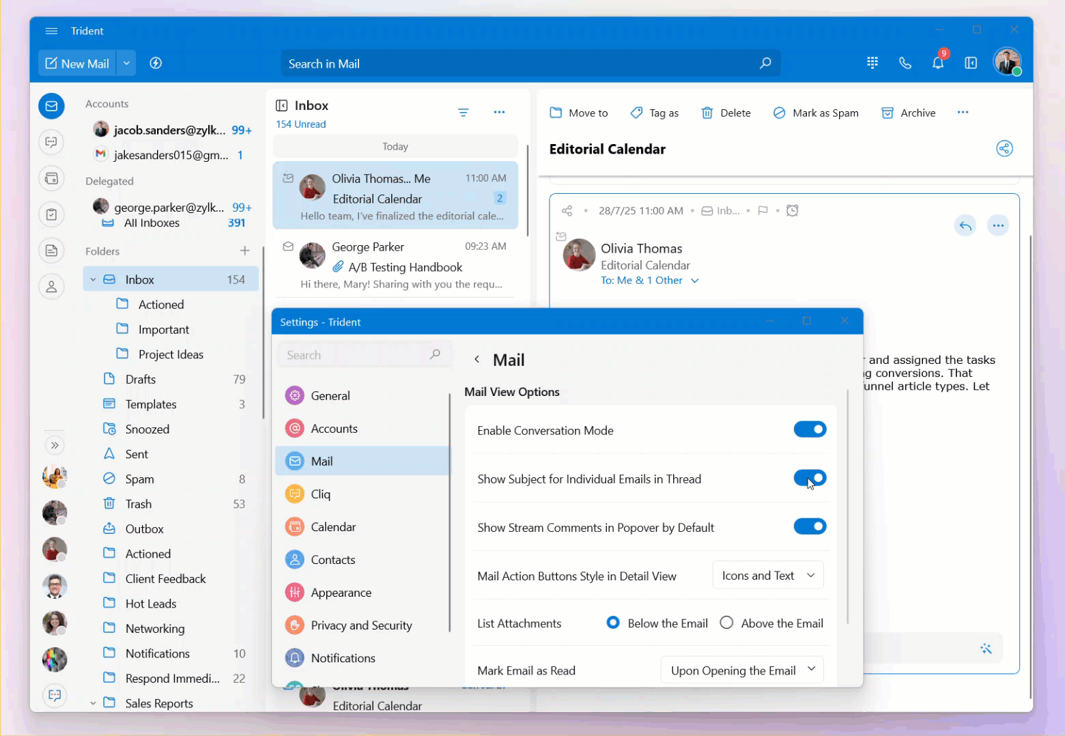Click Archive in email toolbar
Screen dimensions: 1065x736
click(908, 113)
